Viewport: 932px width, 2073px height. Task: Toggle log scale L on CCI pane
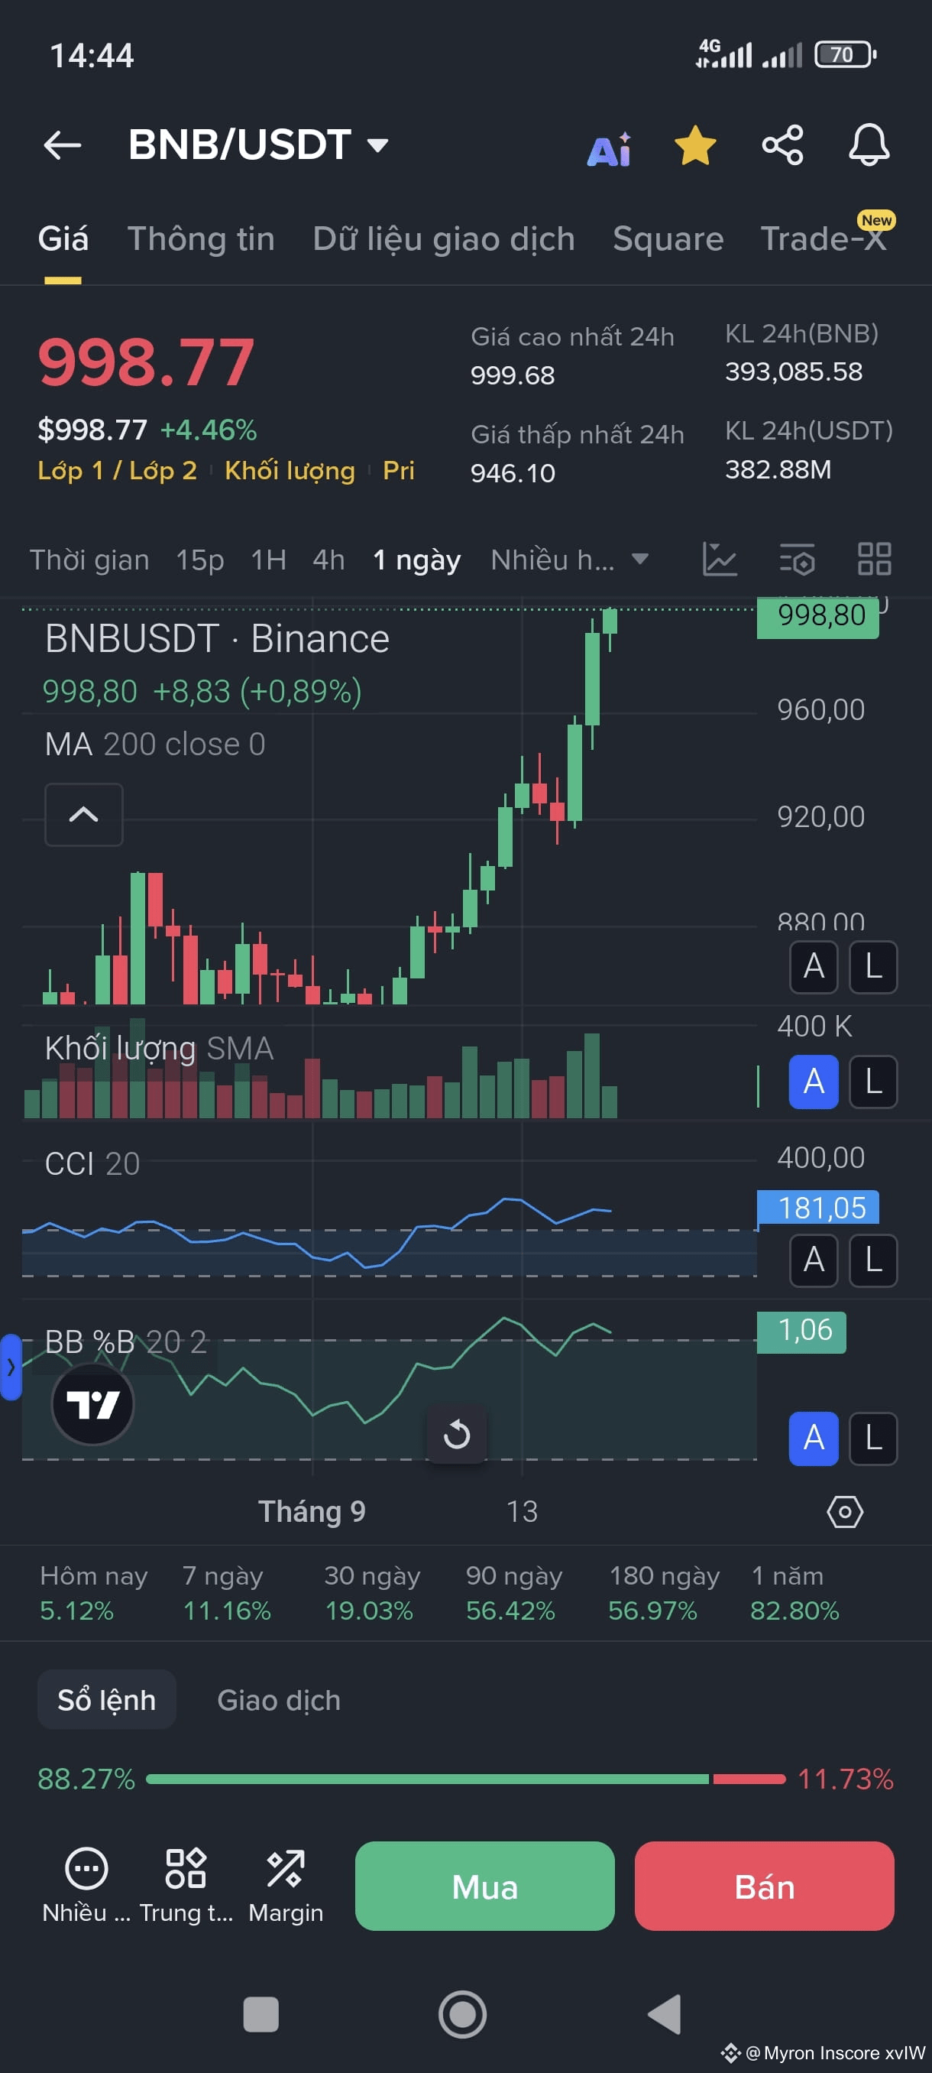(x=873, y=1260)
